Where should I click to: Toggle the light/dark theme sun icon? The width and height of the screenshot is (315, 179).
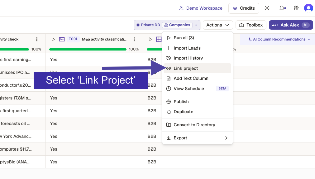pos(267,8)
